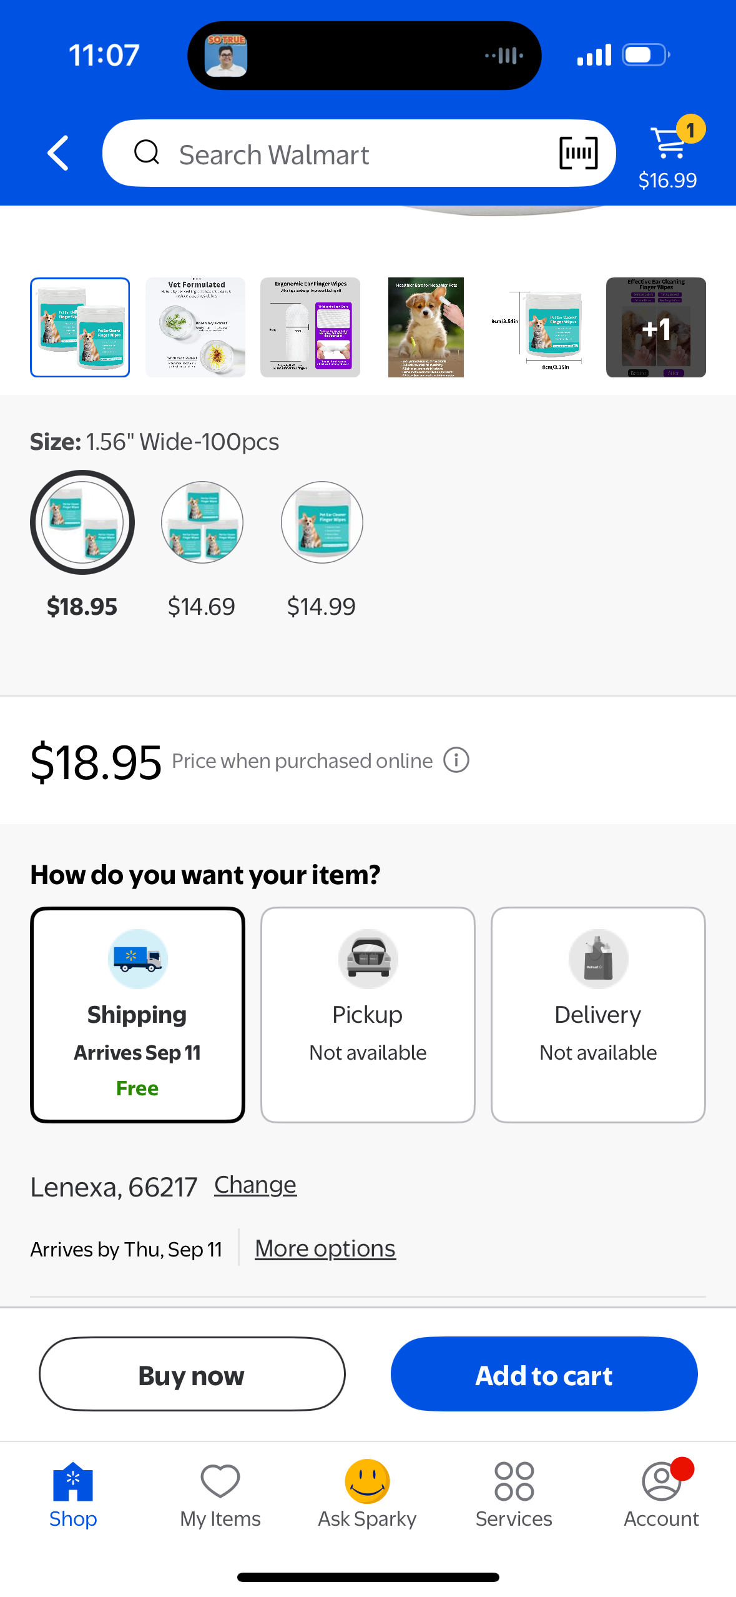Open Ask Sparky assistant
736x1597 pixels.
(367, 1495)
